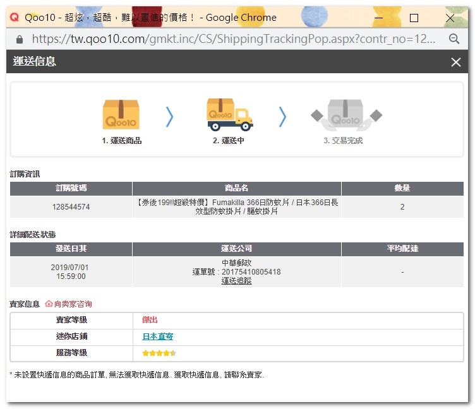The height and width of the screenshot is (409, 475).
Task: Click the 2. 運送中 step label
Action: [229, 141]
